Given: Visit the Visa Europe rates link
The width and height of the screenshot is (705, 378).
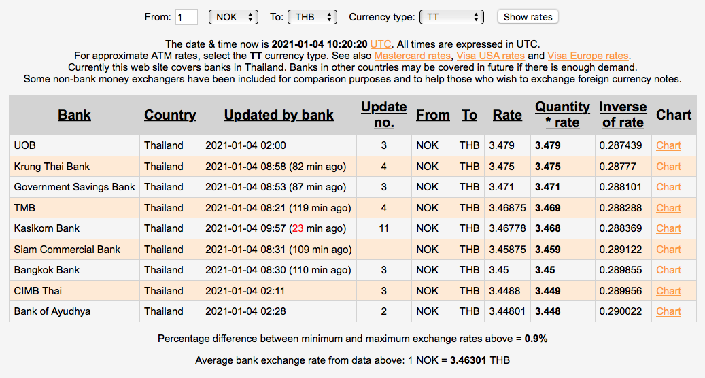Looking at the screenshot, I should [588, 56].
